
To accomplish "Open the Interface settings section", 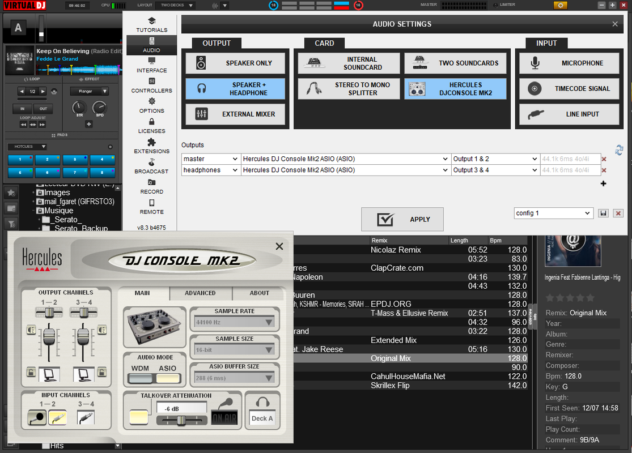I will tap(151, 65).
